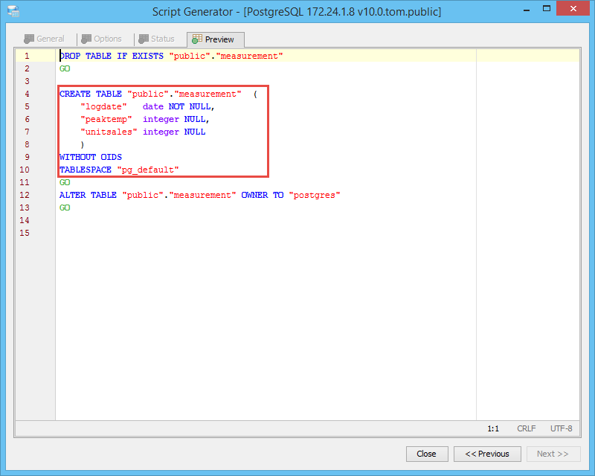Click the disabled Next >> button
The width and height of the screenshot is (595, 476).
tap(553, 454)
